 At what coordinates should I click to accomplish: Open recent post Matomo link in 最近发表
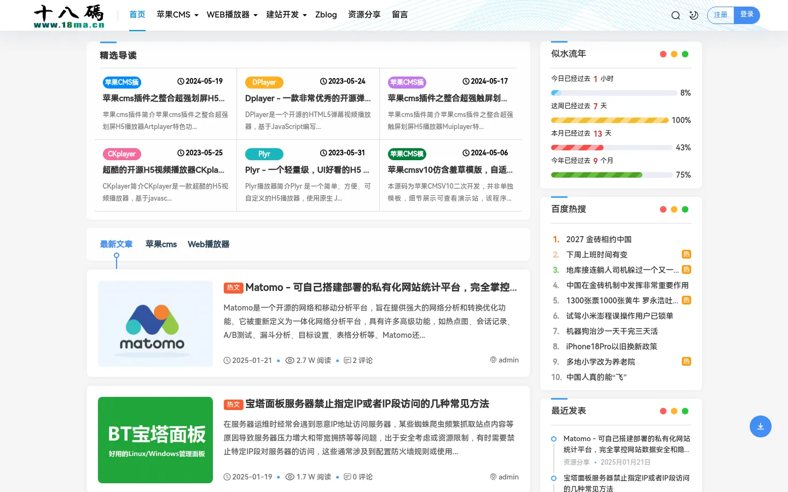pos(627,444)
